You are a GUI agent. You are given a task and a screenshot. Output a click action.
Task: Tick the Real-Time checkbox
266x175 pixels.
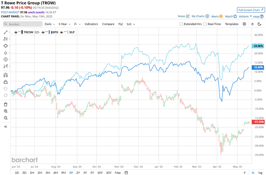click(x=205, y=24)
